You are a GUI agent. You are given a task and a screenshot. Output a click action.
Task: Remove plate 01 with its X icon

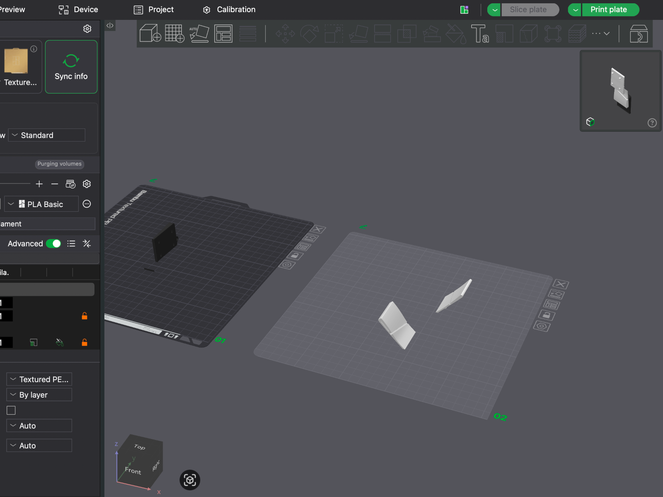tap(318, 229)
